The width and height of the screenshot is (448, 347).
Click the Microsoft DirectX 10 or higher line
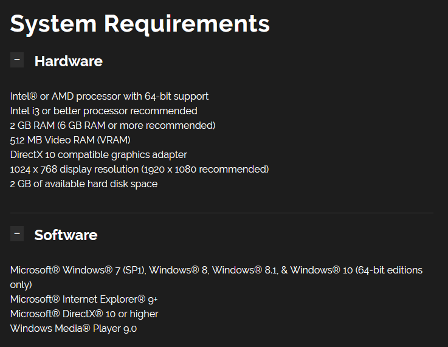point(84,314)
